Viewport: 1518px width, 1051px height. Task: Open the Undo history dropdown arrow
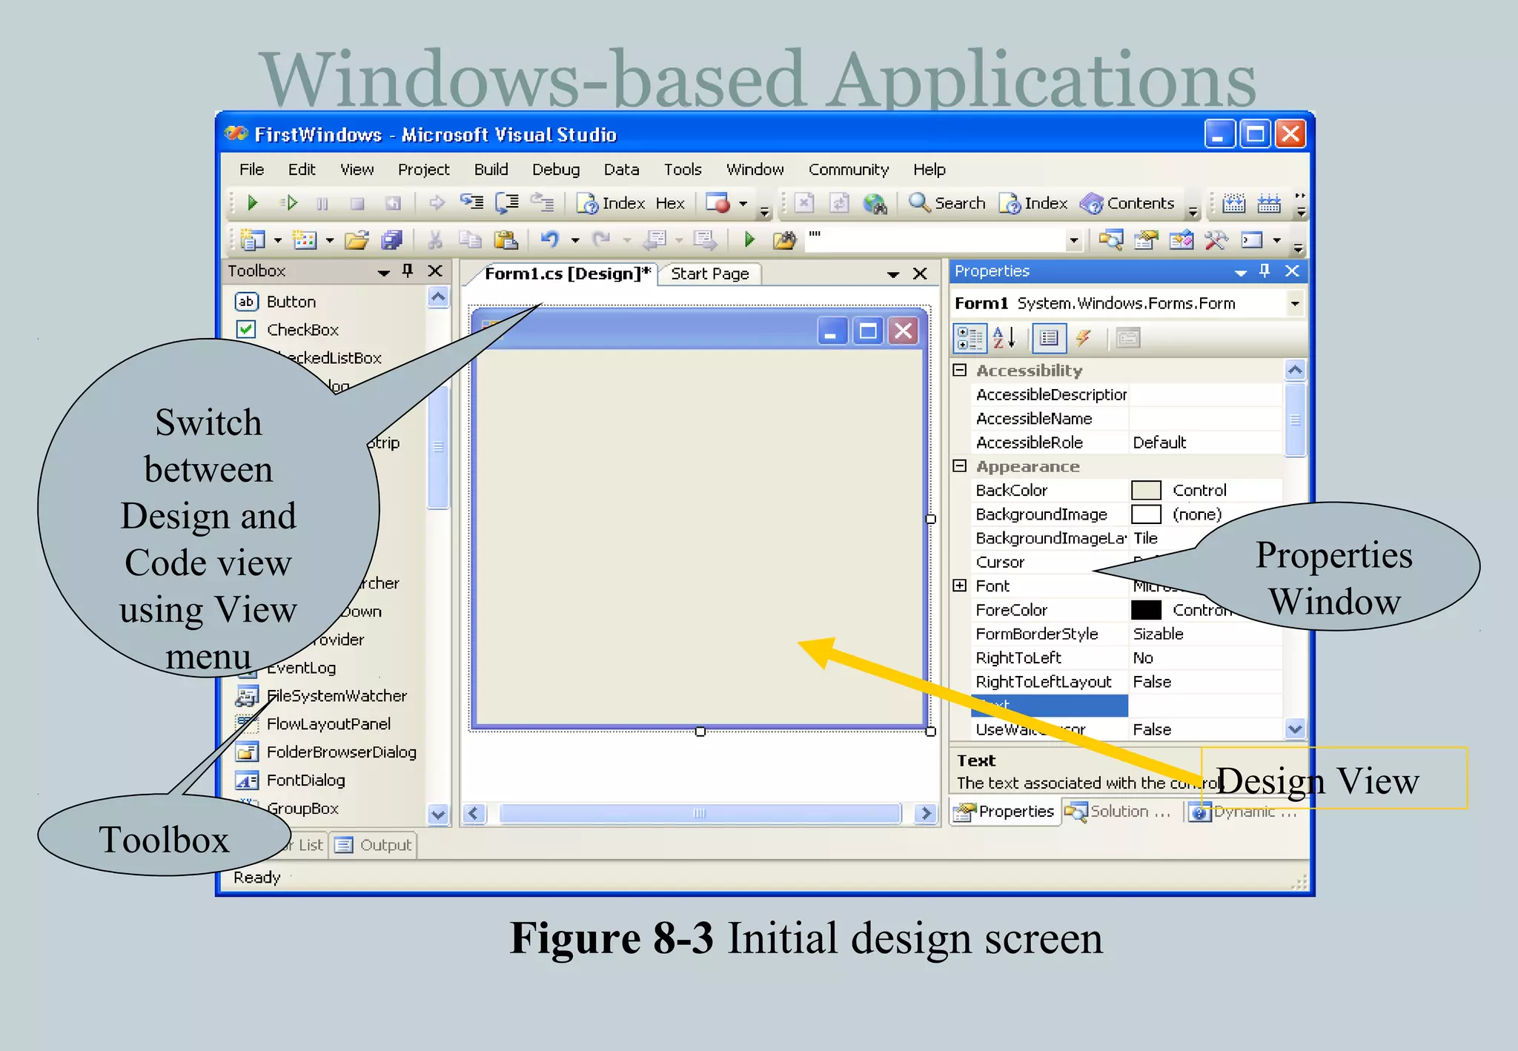(574, 239)
